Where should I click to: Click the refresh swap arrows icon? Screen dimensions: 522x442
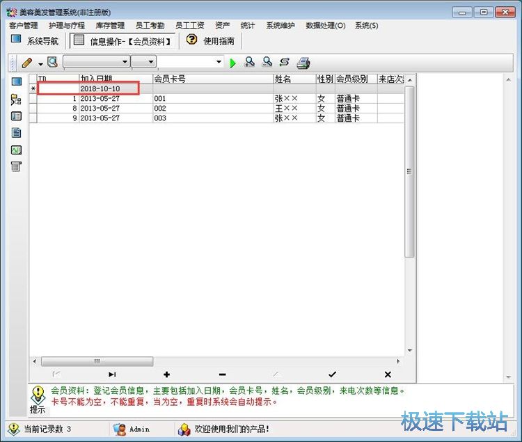pyautogui.click(x=284, y=62)
